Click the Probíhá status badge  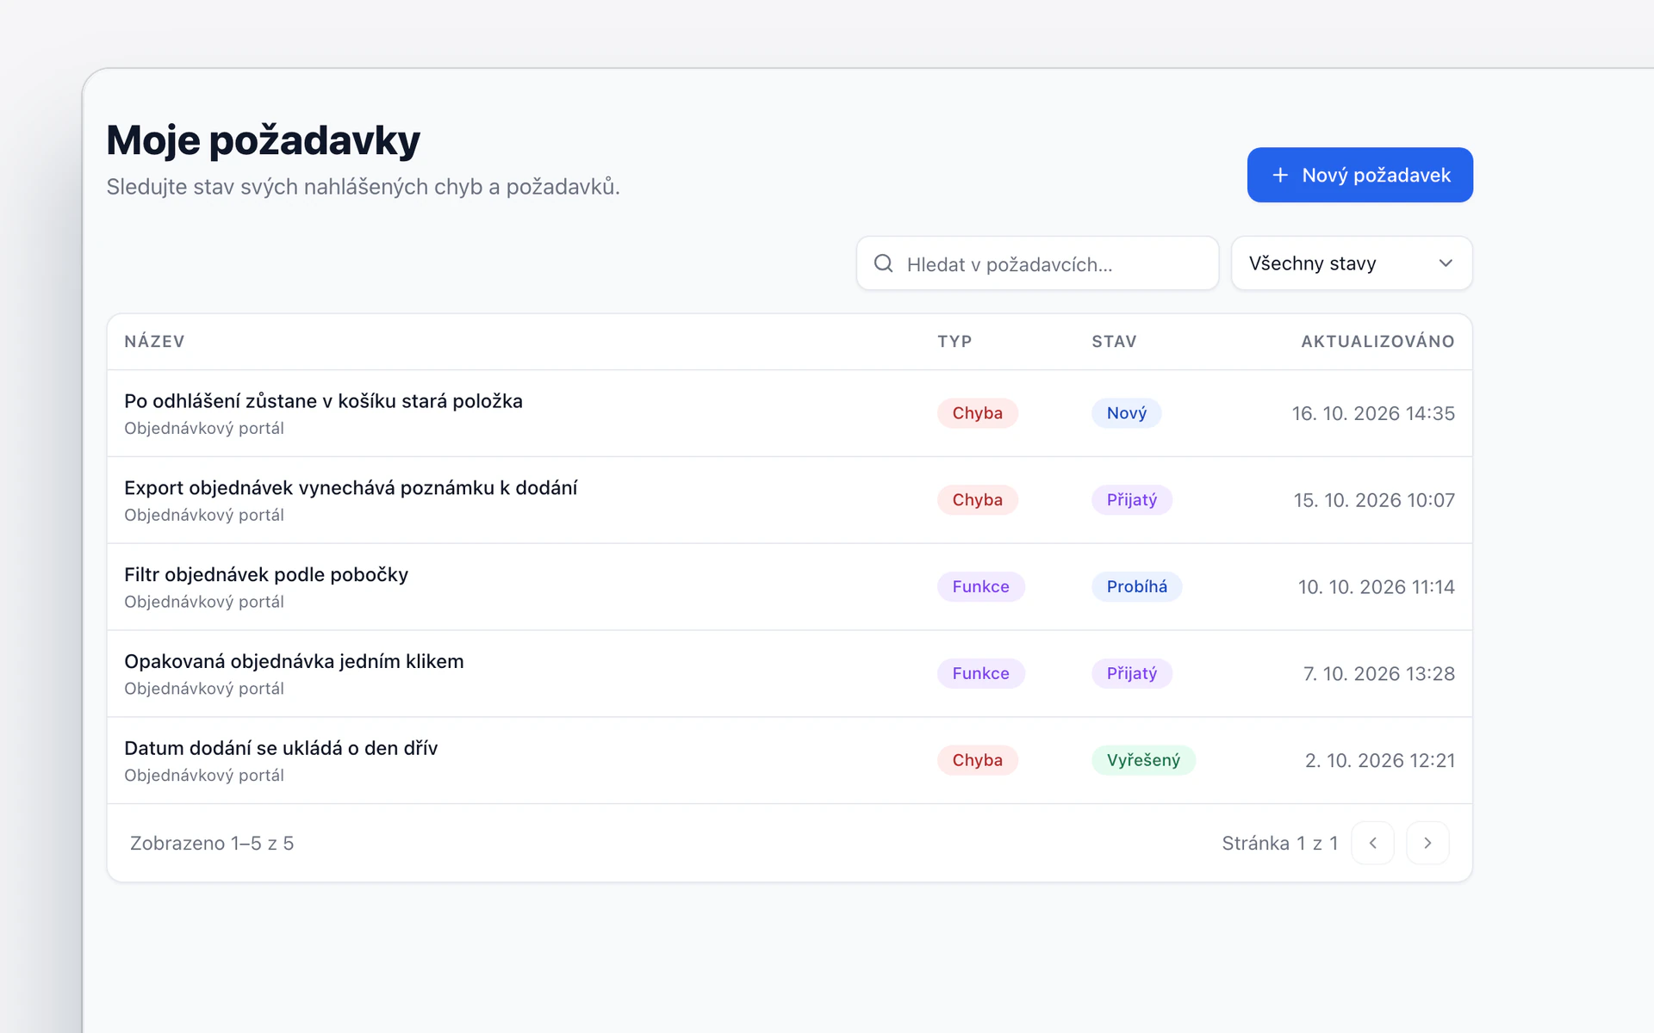tap(1136, 587)
